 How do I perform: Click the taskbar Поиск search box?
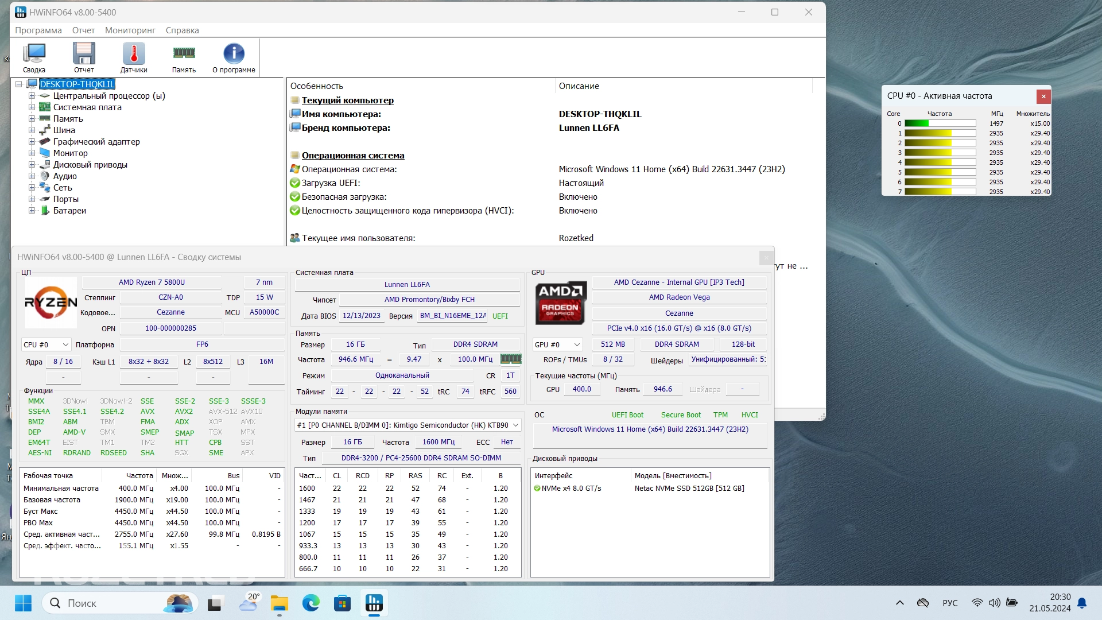120,603
